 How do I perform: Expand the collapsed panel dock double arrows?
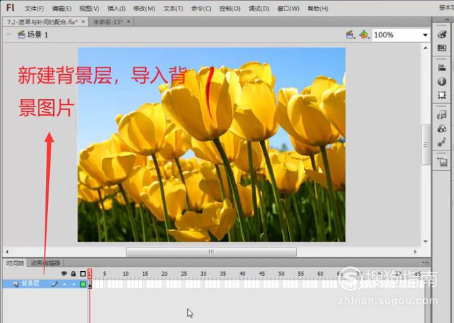click(x=447, y=20)
